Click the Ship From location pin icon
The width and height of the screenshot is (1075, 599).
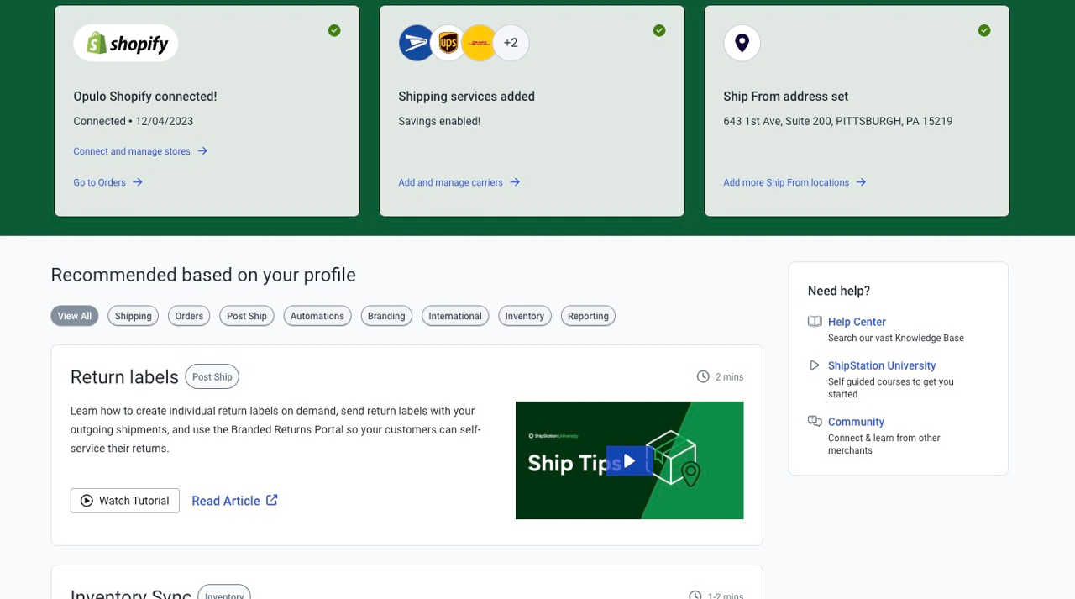[x=742, y=43]
